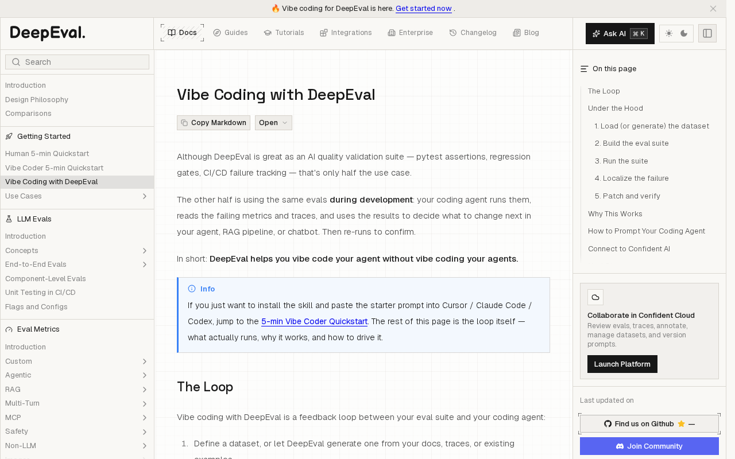The width and height of the screenshot is (735, 459).
Task: Open Unit Testing in CI/CD page
Action: coord(40,293)
